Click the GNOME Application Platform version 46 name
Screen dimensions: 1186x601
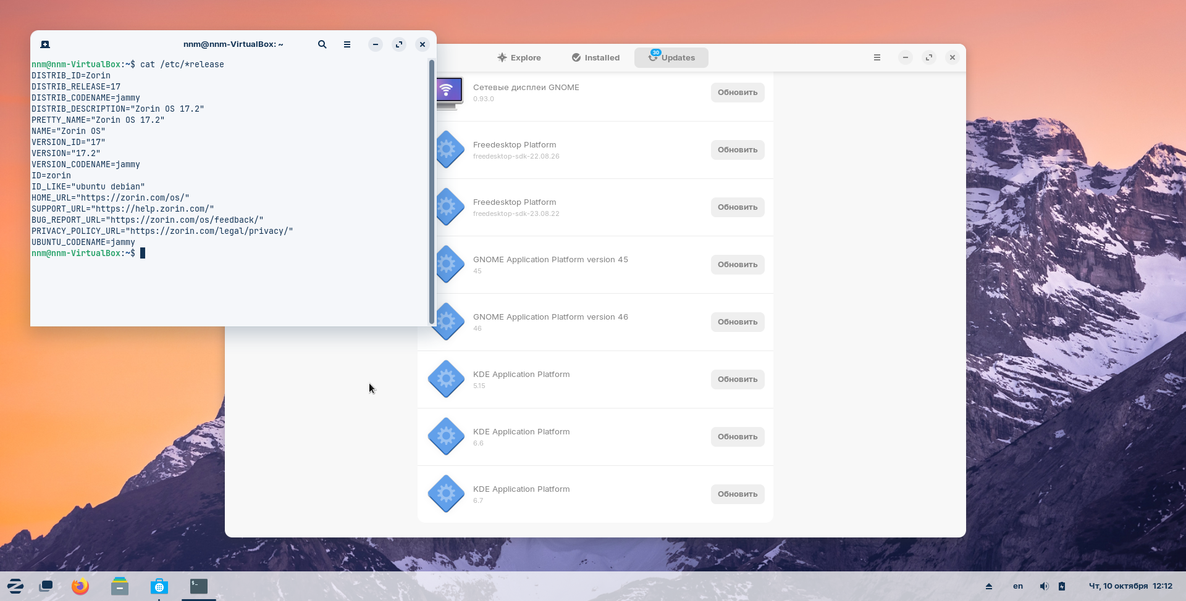click(x=550, y=317)
